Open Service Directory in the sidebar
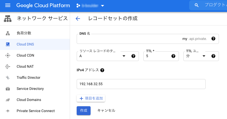Image resolution: width=227 pixels, height=119 pixels. (x=35, y=89)
